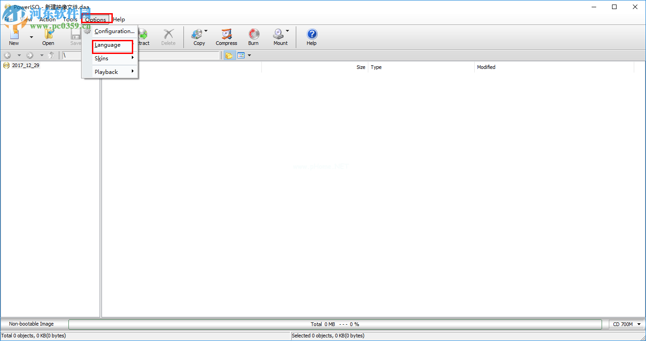Click the Back navigation arrow

tap(7, 55)
